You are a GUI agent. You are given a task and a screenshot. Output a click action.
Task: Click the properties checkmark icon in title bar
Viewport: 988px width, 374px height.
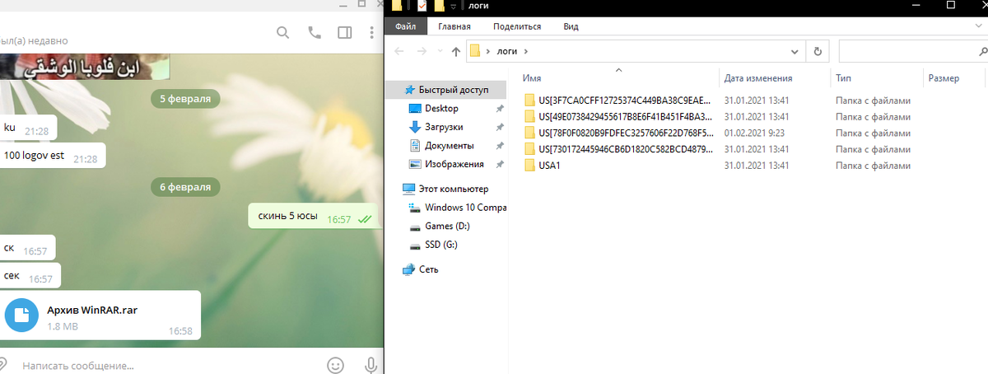coord(421,6)
